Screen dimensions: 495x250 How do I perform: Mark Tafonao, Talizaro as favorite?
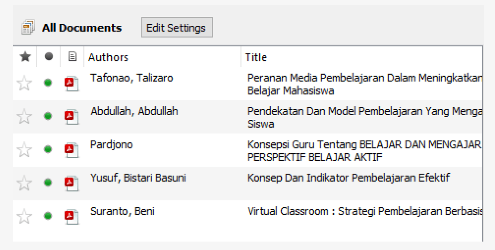[24, 84]
